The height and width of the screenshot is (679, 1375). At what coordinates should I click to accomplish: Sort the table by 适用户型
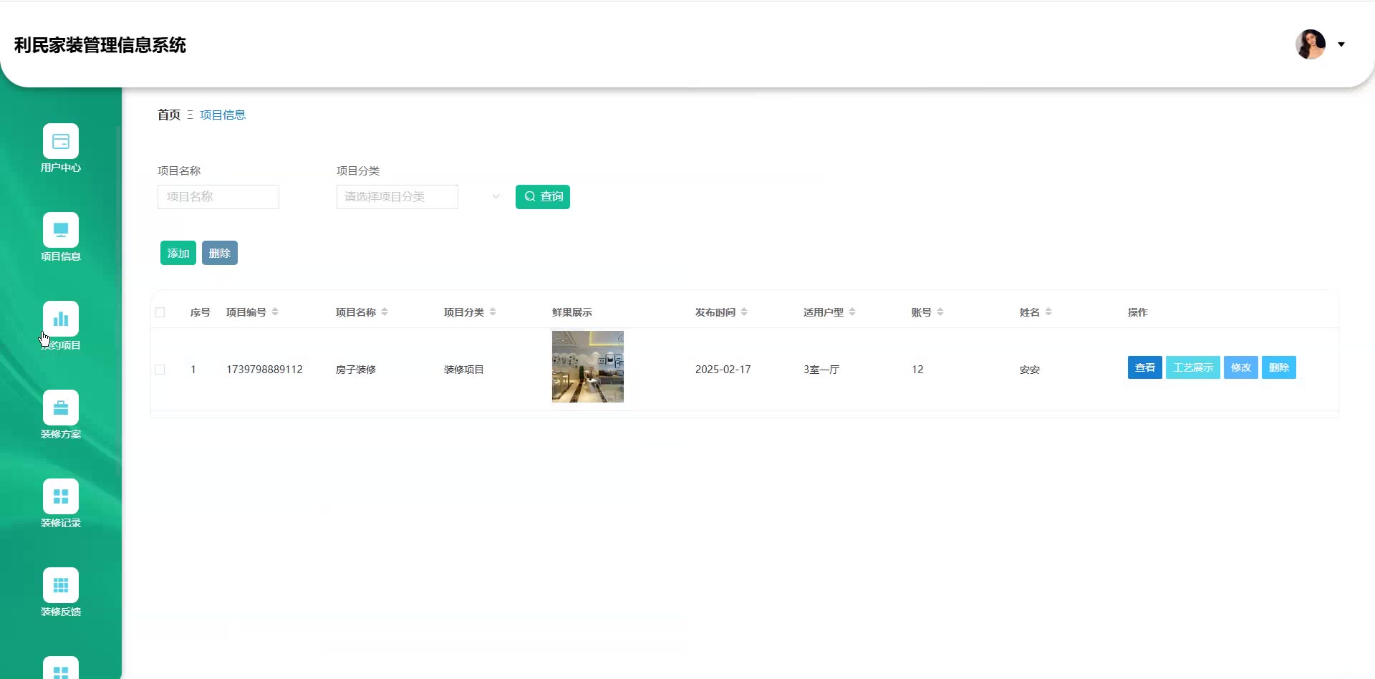coord(852,312)
